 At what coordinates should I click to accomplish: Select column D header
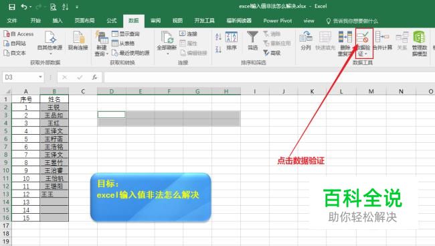pos(112,91)
